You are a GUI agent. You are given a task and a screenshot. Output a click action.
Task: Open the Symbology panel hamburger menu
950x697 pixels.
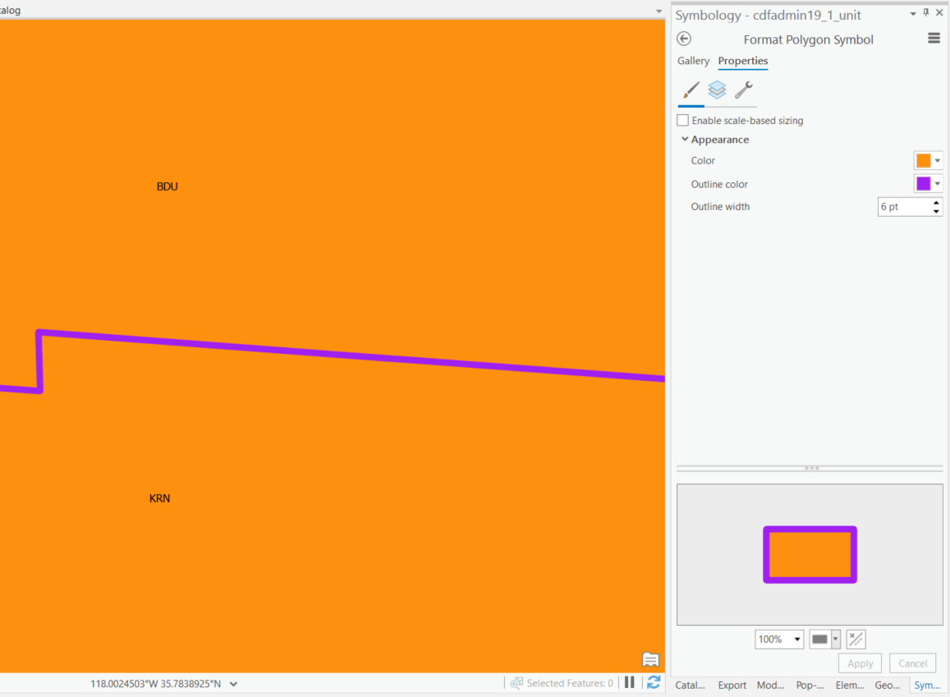click(x=933, y=38)
